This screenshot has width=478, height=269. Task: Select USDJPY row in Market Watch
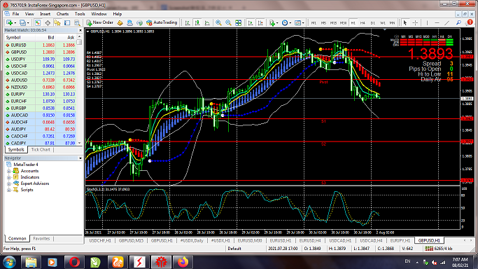point(40,59)
